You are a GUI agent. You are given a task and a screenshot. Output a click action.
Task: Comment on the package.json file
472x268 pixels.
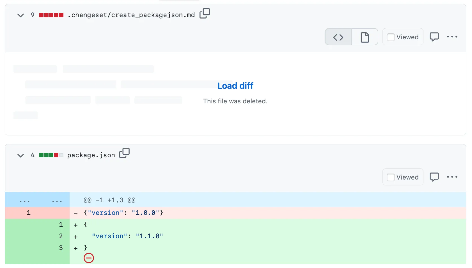tap(434, 177)
